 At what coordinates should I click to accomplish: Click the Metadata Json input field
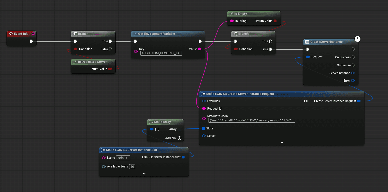point(252,120)
